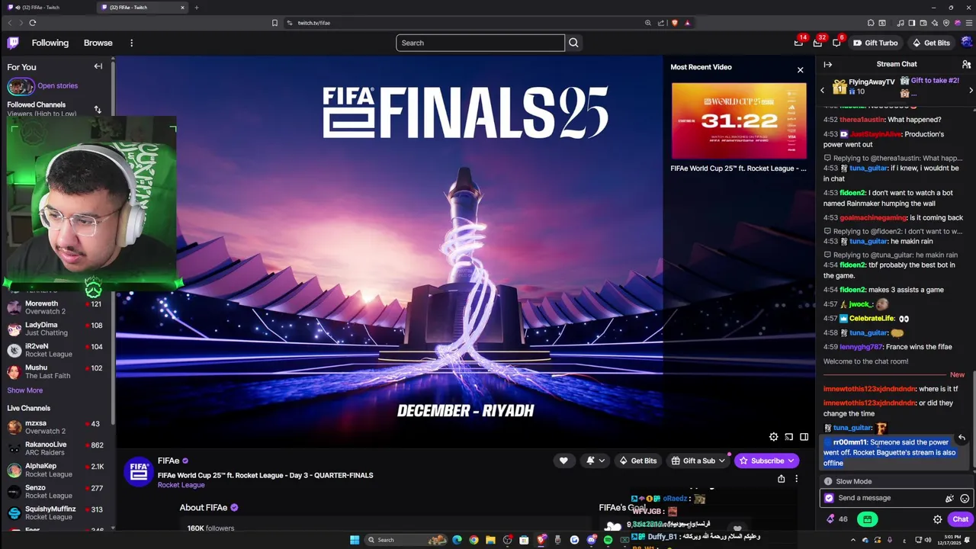This screenshot has height=549, width=976.
Task: Collapse the For You sidebar
Action: (98, 66)
